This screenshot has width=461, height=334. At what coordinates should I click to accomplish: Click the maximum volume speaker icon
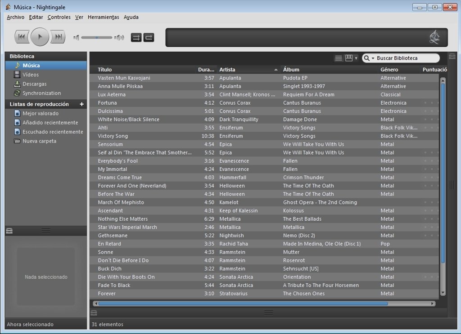[x=119, y=38]
